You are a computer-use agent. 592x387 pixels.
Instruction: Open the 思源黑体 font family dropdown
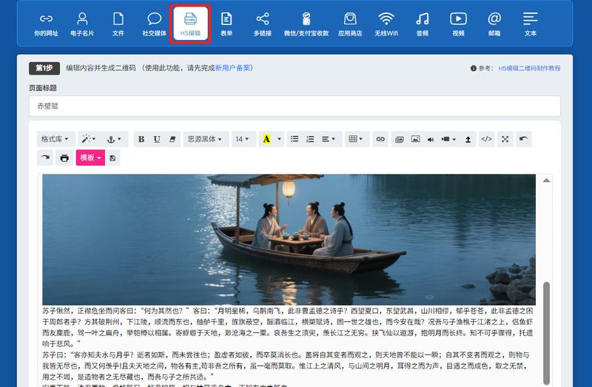(x=206, y=139)
